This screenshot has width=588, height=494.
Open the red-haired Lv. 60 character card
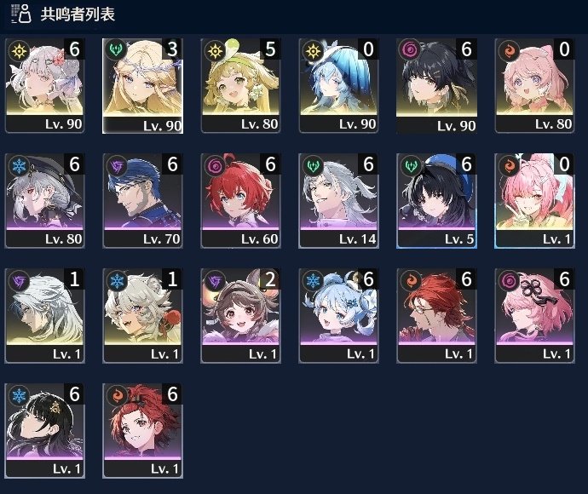click(240, 200)
